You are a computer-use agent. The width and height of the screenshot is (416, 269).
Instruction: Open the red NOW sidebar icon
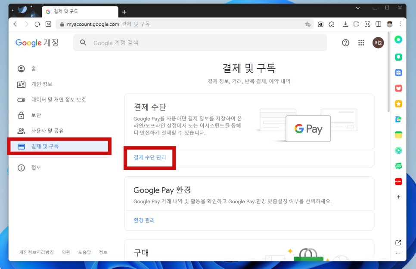point(398,181)
